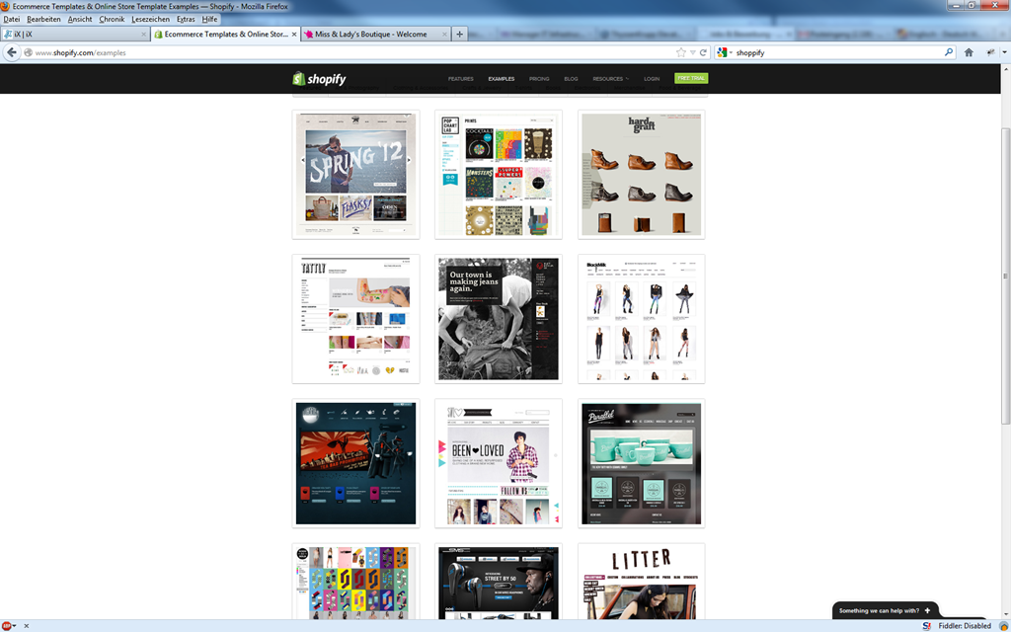
Task: Open the Pop Chart Lab prints thumbnail
Action: click(499, 174)
